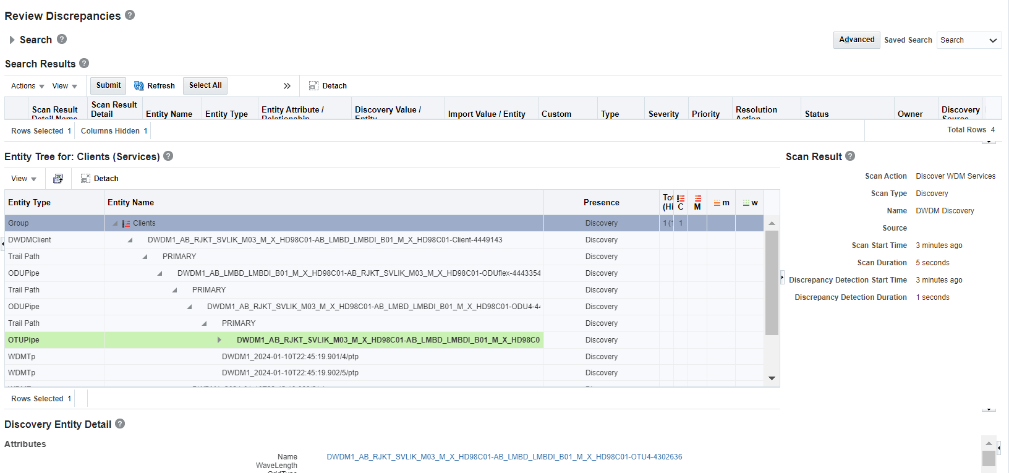Click the Advanced search button

pos(856,40)
